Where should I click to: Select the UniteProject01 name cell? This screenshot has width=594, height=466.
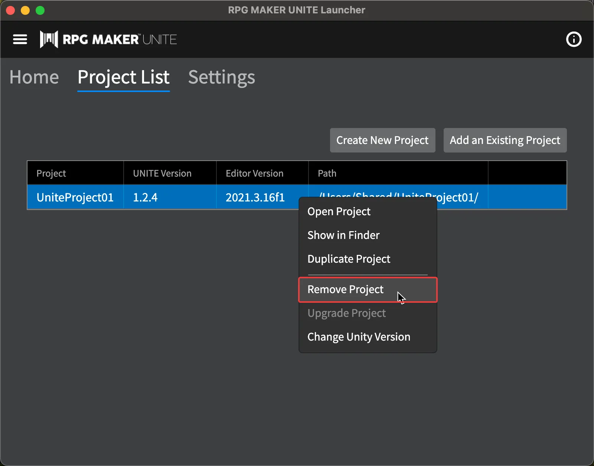tap(75, 197)
